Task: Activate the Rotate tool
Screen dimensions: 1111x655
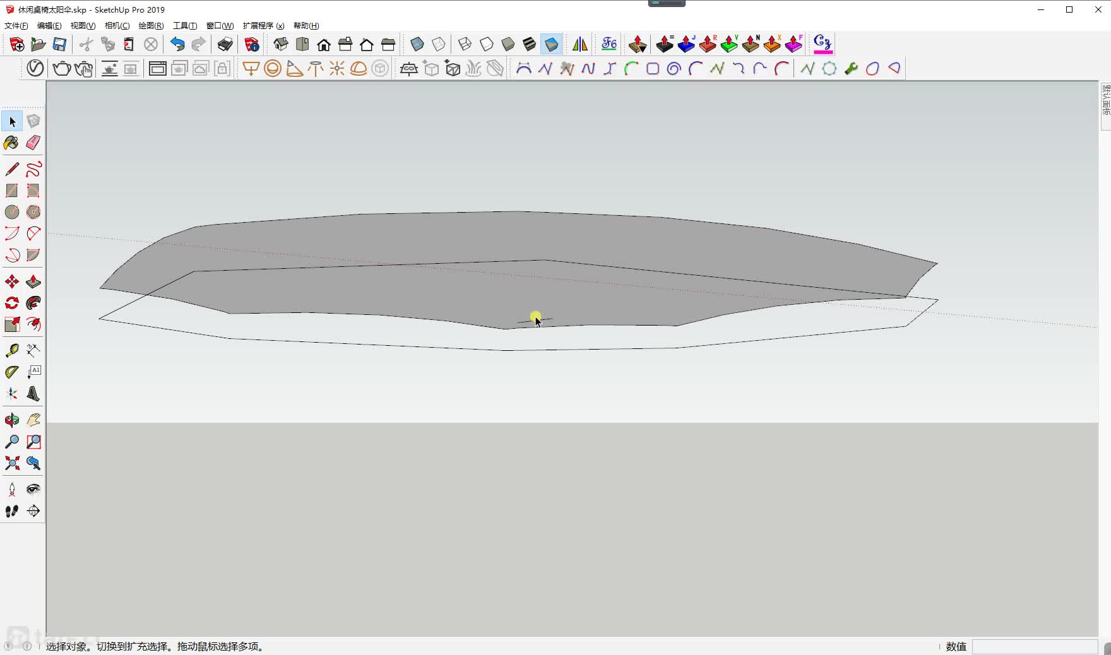Action: 12,303
